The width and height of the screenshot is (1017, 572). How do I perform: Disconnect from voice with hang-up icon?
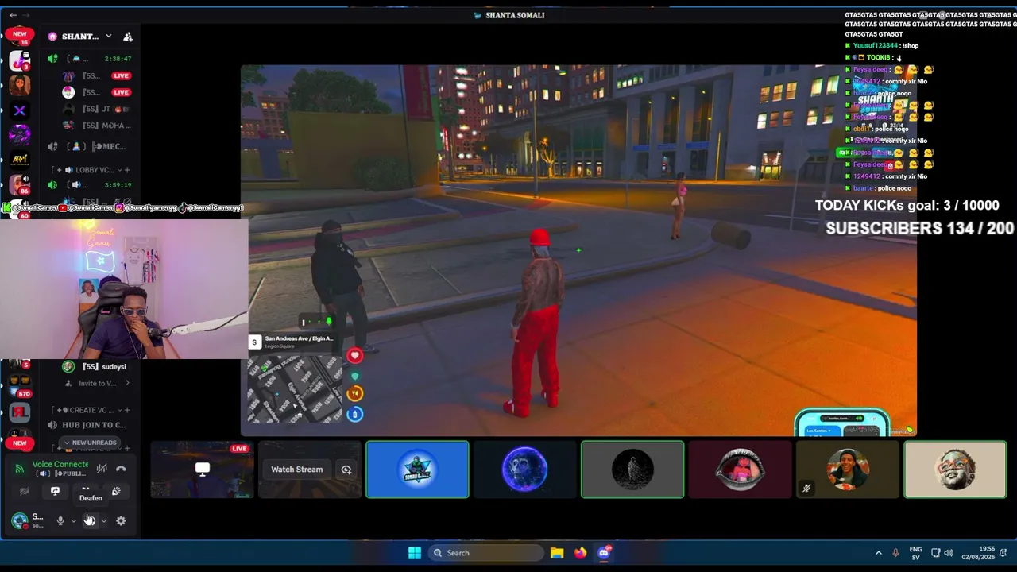pyautogui.click(x=121, y=469)
